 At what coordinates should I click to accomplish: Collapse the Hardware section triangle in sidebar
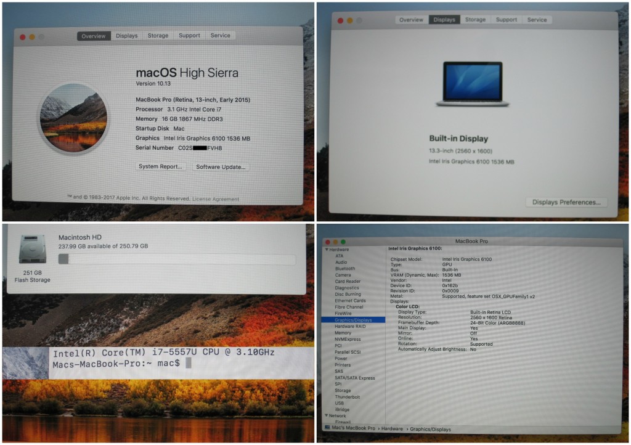327,250
